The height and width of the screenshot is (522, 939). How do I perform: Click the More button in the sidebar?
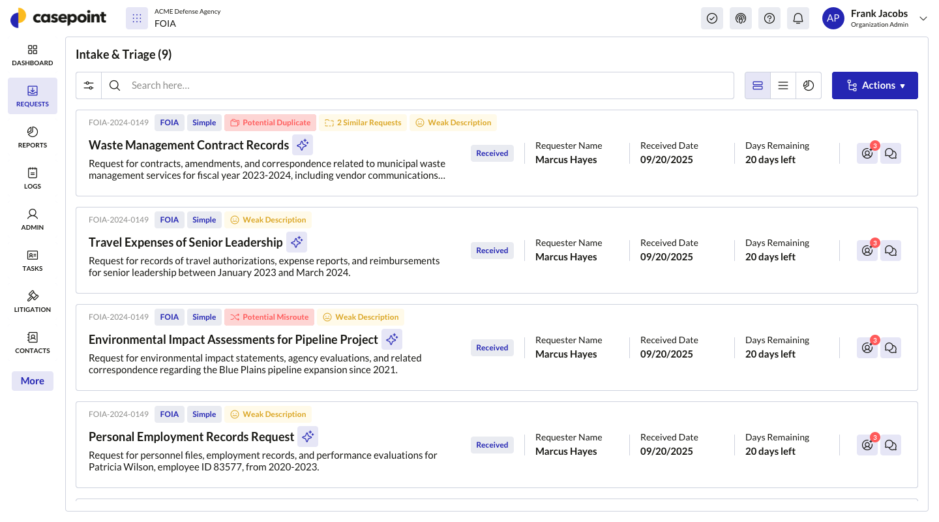[x=32, y=380]
